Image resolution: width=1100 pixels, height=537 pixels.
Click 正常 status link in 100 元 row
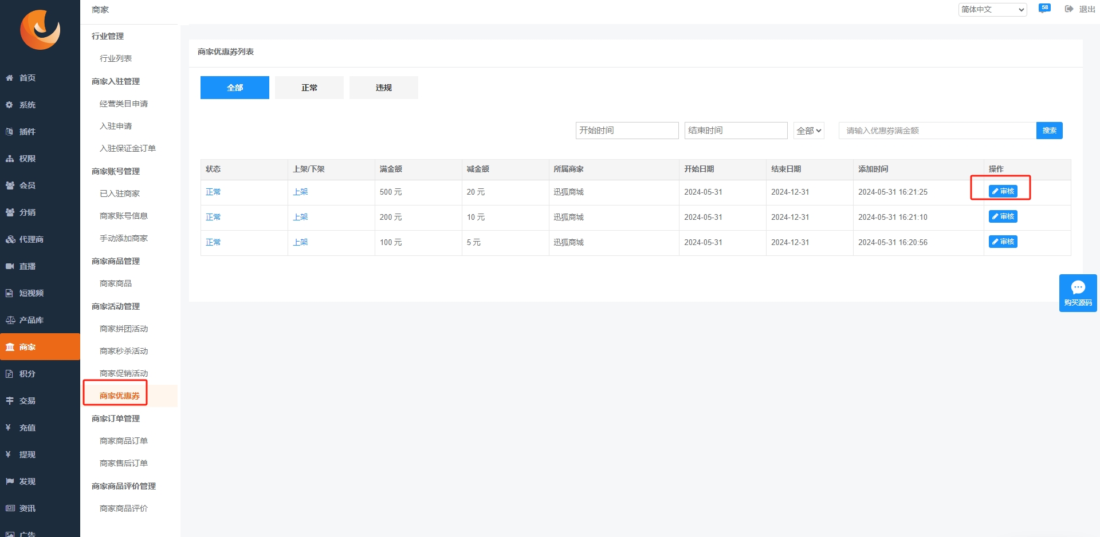(x=213, y=242)
